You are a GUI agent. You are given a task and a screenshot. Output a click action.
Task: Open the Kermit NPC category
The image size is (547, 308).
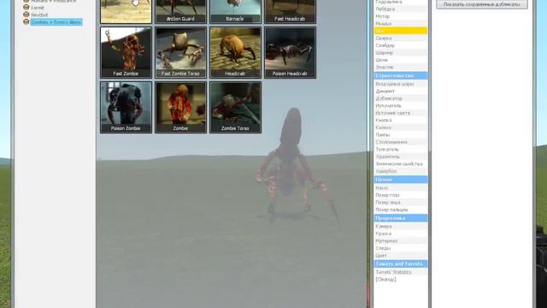point(38,8)
